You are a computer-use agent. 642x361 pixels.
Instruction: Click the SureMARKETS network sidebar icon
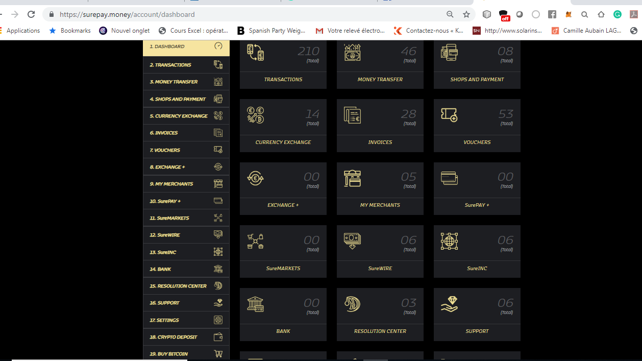[x=218, y=218]
